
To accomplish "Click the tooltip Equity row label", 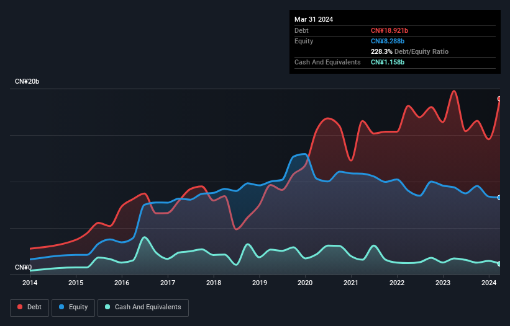I will [x=304, y=41].
